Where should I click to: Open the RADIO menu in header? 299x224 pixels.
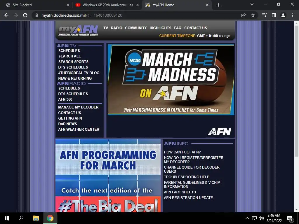[117, 28]
